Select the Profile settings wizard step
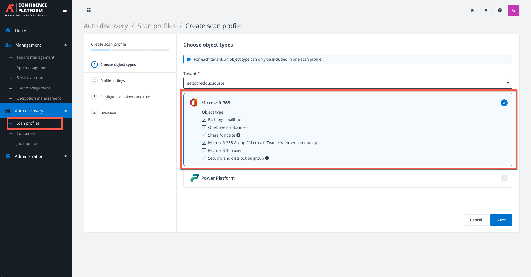 coord(112,81)
